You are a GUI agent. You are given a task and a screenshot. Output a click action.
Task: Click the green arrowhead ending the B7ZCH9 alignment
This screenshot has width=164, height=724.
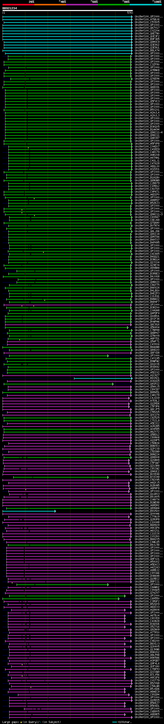click(x=108, y=477)
